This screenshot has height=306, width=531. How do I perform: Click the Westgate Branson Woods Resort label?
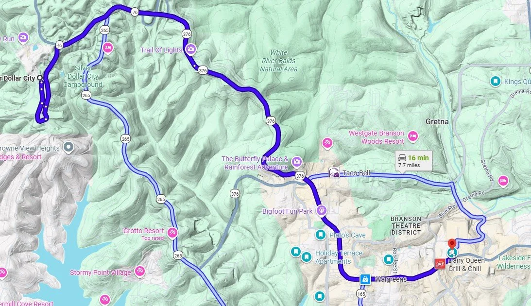tap(377, 137)
